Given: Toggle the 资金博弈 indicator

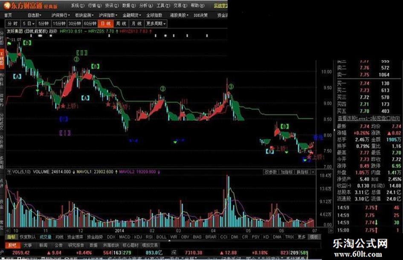Looking at the screenshot, I should pyautogui.click(x=75, y=237).
